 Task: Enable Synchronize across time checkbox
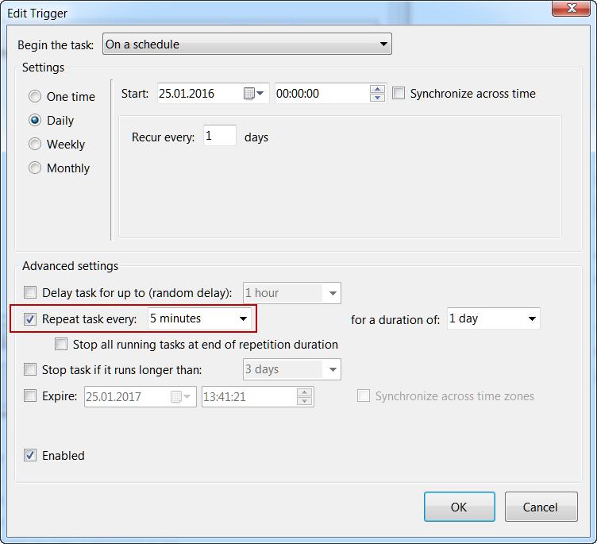399,93
